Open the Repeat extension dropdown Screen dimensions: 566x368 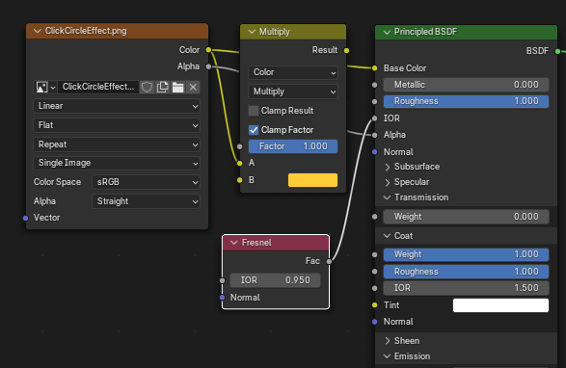click(x=117, y=145)
